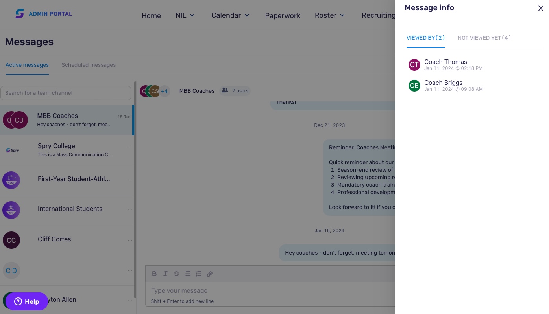Screen dimensions: 549x314
Task: Click the C D avatar icon
Action: [11, 270]
